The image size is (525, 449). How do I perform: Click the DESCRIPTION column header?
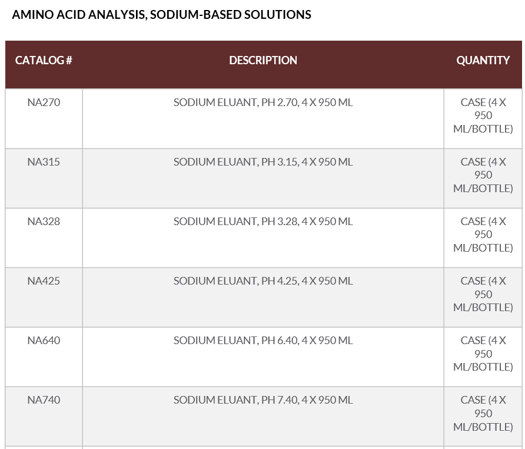[x=263, y=60]
